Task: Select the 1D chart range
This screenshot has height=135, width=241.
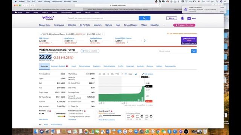Action: pos(99,74)
